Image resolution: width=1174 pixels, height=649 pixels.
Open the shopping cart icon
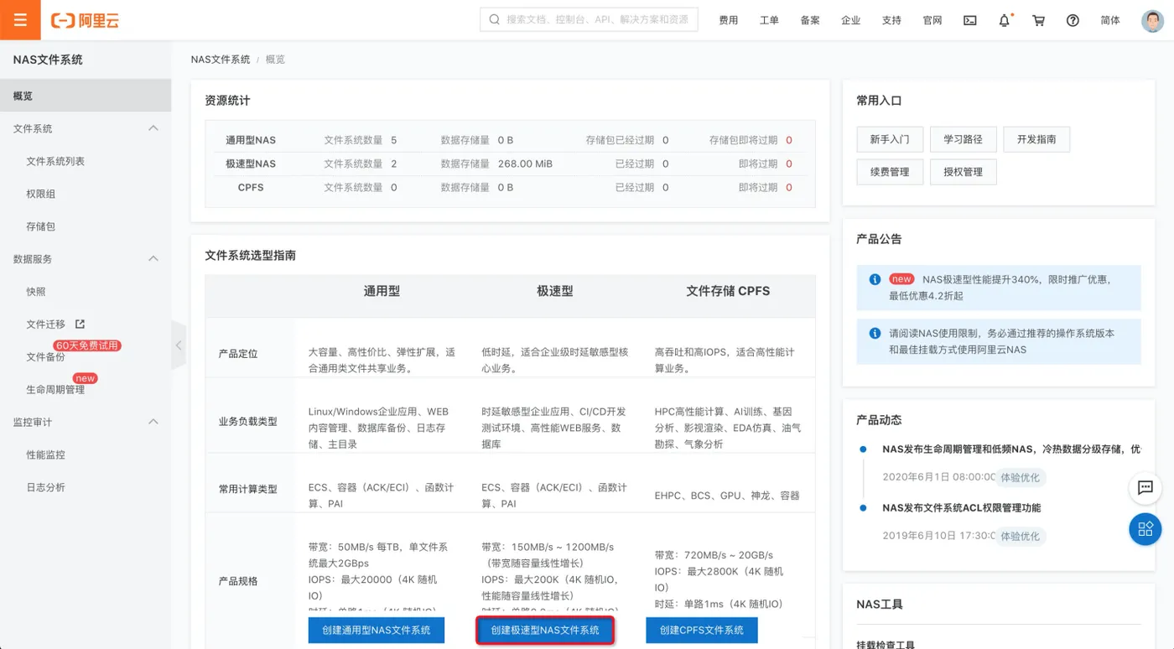click(x=1039, y=20)
